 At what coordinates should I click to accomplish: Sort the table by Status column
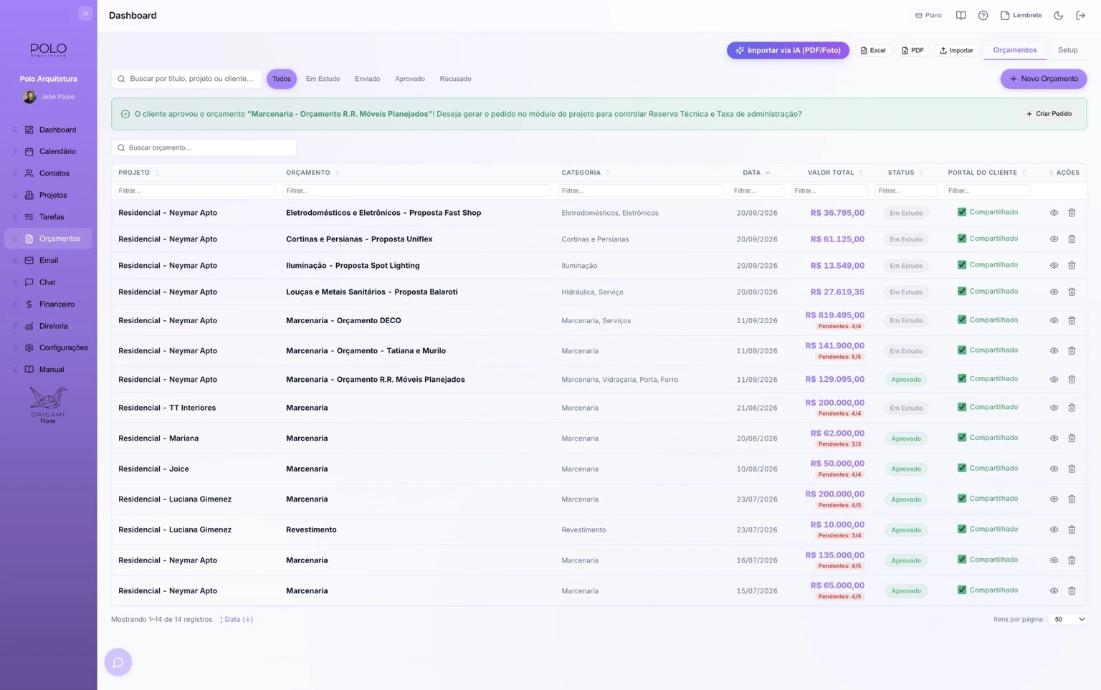pos(905,173)
